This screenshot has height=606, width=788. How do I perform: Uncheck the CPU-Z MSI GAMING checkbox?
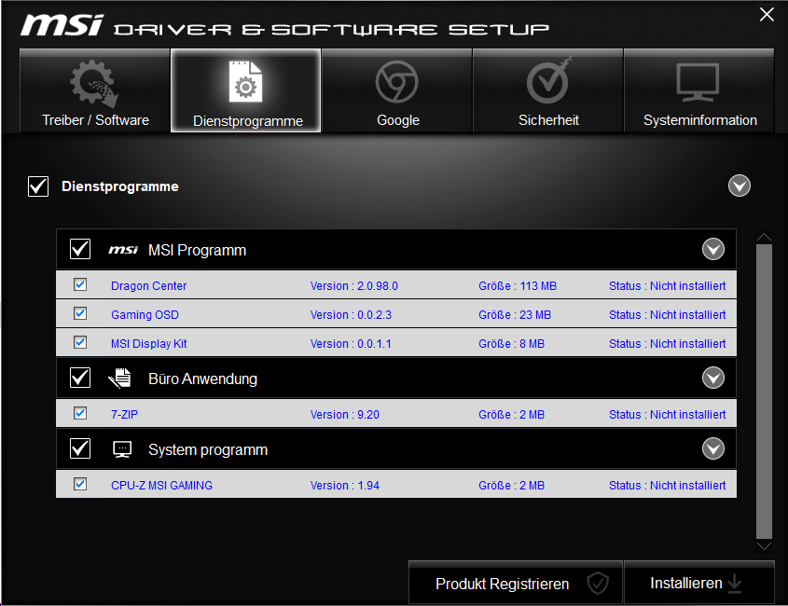[x=80, y=485]
